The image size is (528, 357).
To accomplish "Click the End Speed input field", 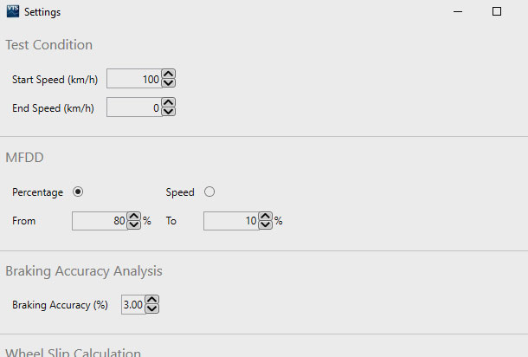I will [133, 107].
